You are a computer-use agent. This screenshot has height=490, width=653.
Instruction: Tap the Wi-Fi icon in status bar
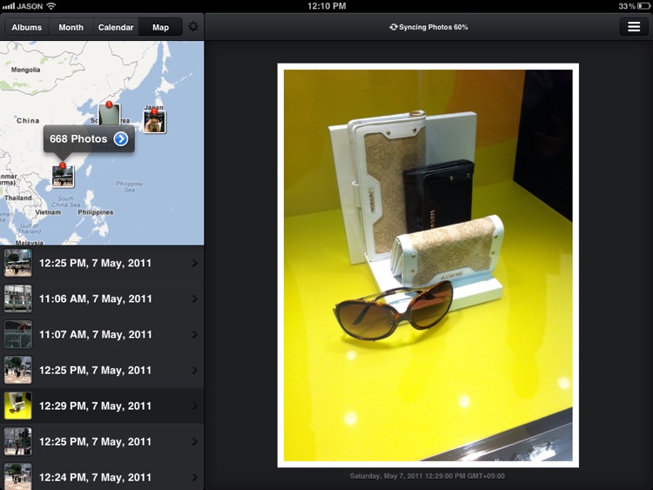[x=50, y=6]
